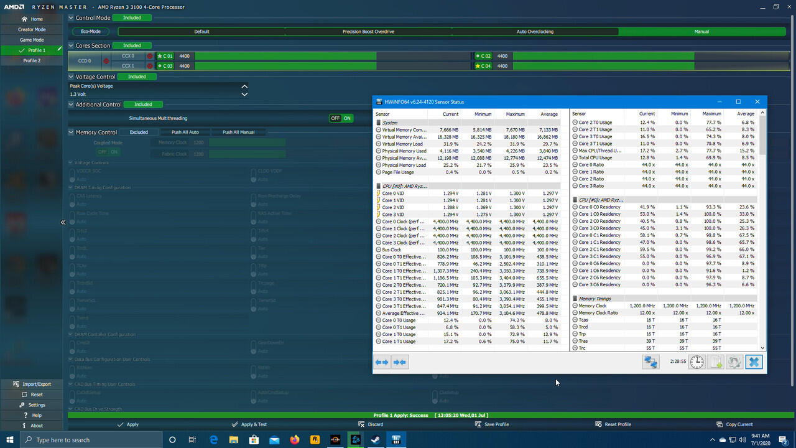Increase Peak Core(s) Voltage with up arrow

coord(244,86)
